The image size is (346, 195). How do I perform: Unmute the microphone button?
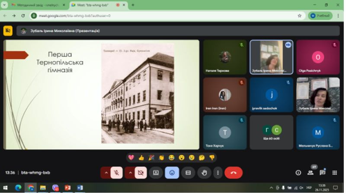(116, 173)
